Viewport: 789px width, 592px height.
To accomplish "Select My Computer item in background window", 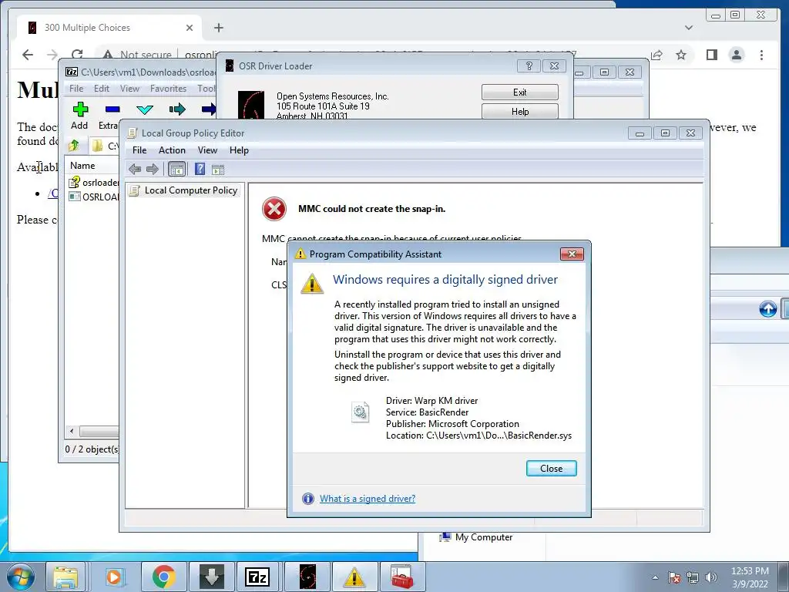I will click(x=476, y=537).
